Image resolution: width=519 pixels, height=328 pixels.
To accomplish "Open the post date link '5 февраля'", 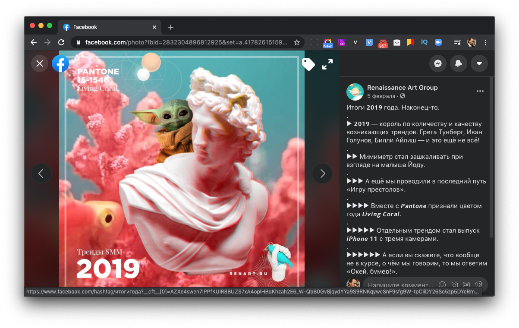I will [x=381, y=96].
